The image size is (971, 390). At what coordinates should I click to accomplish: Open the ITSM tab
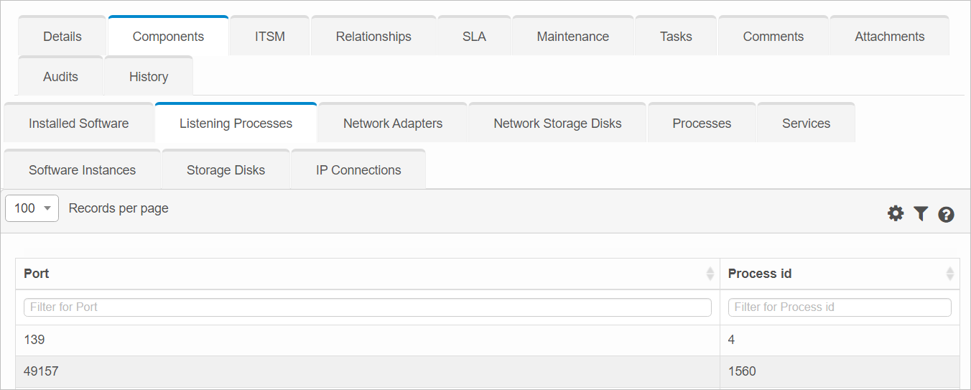(x=269, y=37)
